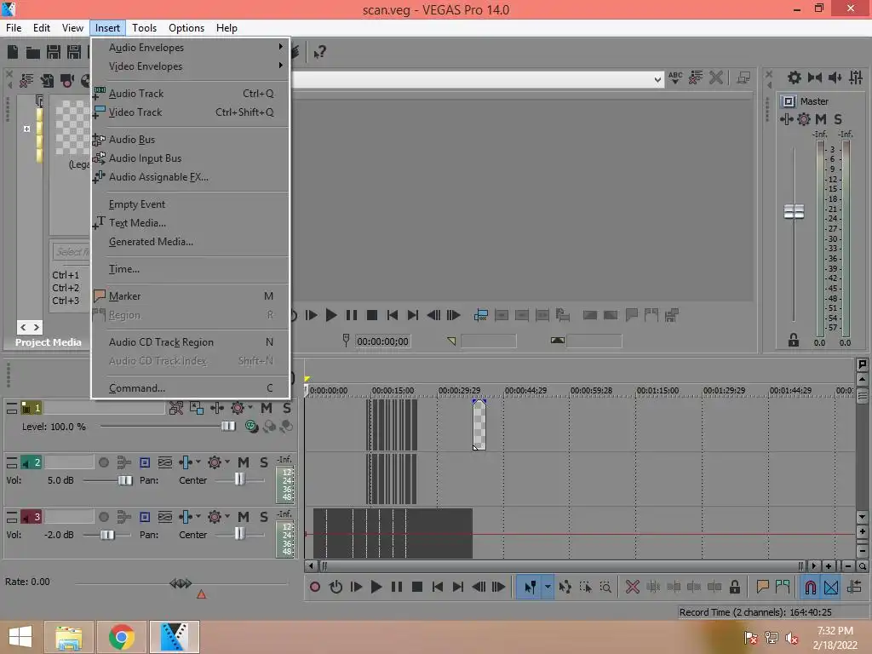Open Normal edit tool dropdown arrow
872x654 pixels.
[x=548, y=587]
